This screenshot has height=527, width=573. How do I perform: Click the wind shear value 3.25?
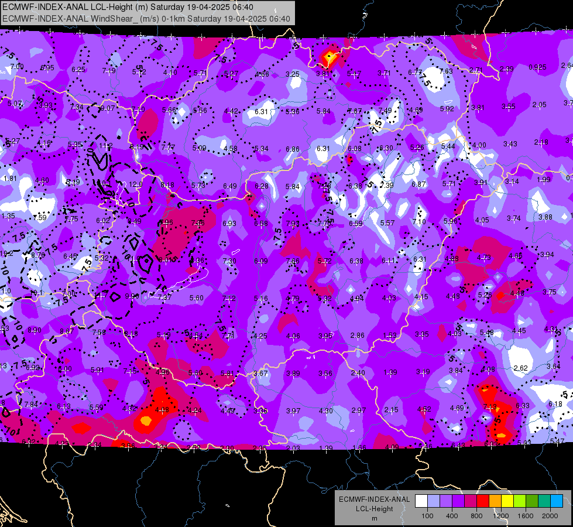point(293,74)
